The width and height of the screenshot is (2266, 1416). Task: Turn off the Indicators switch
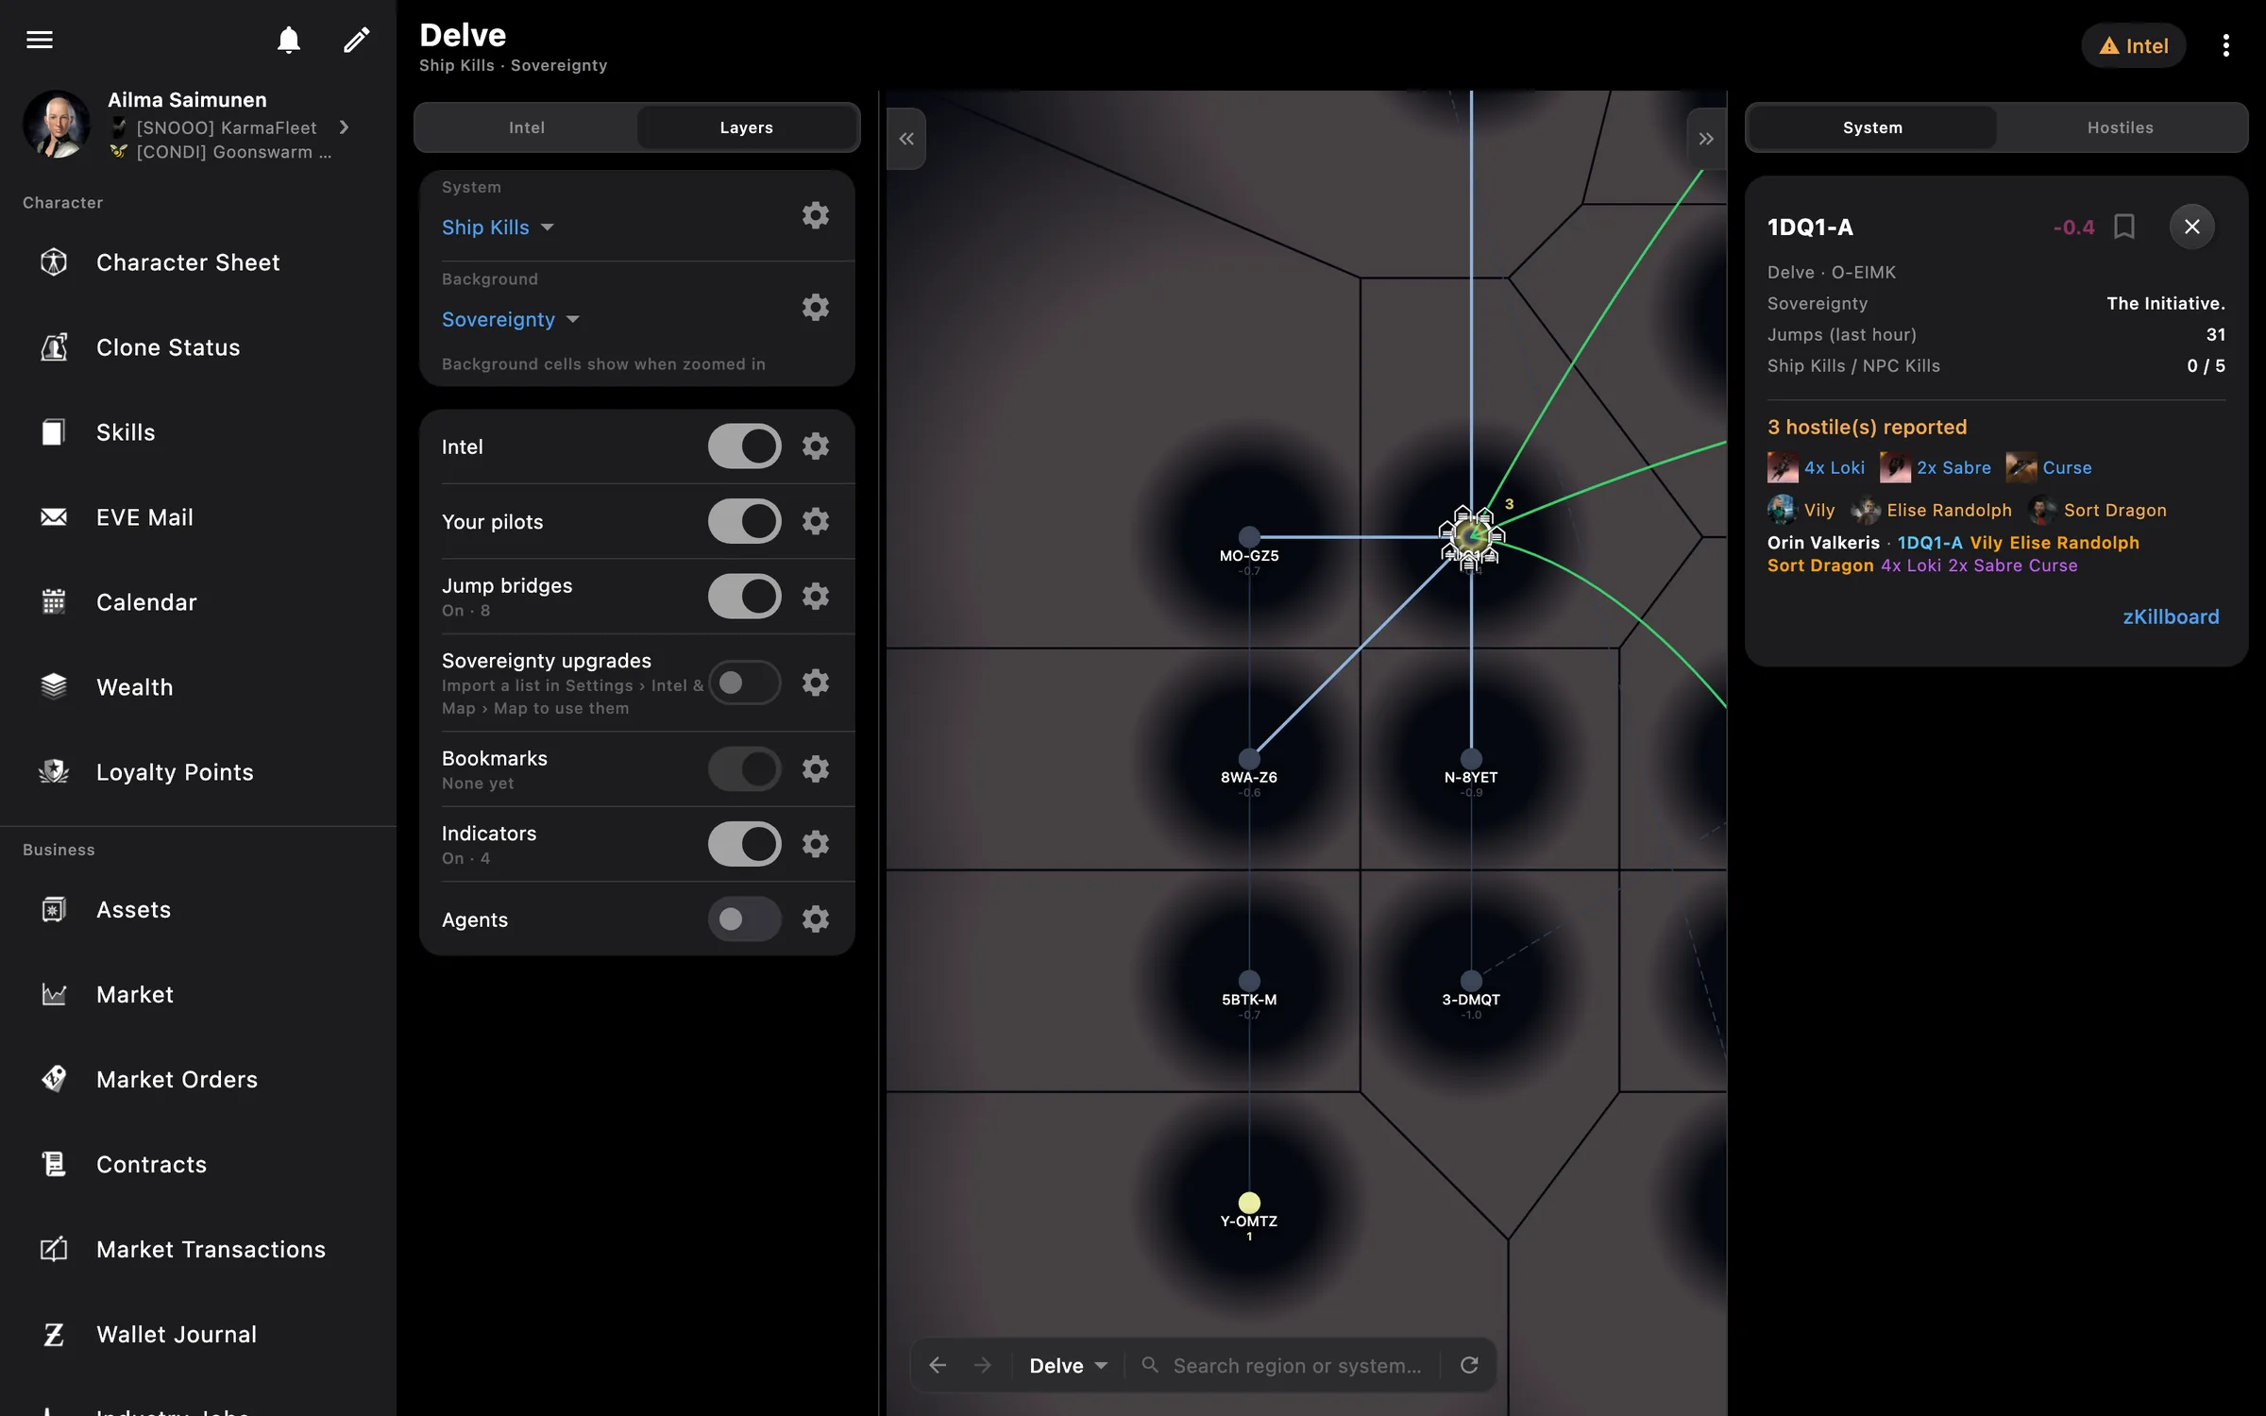click(745, 844)
